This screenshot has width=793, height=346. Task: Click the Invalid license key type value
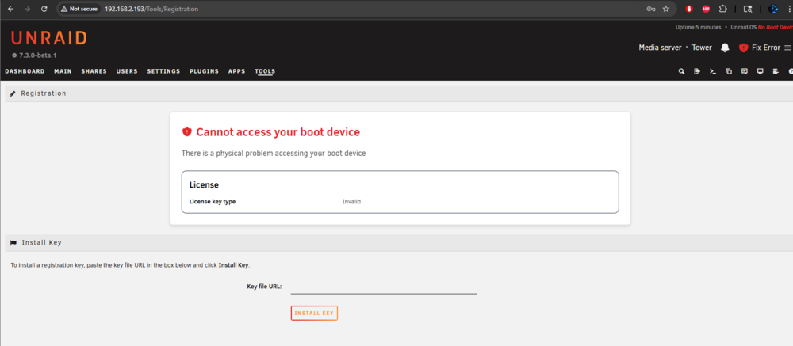point(351,202)
